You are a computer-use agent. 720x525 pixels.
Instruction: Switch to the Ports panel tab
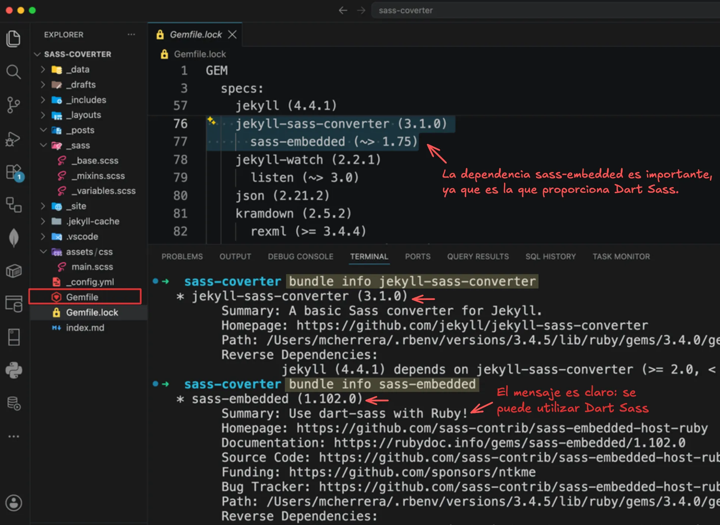pyautogui.click(x=418, y=256)
